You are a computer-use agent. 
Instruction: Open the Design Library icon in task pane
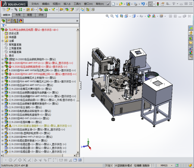click(x=191, y=38)
